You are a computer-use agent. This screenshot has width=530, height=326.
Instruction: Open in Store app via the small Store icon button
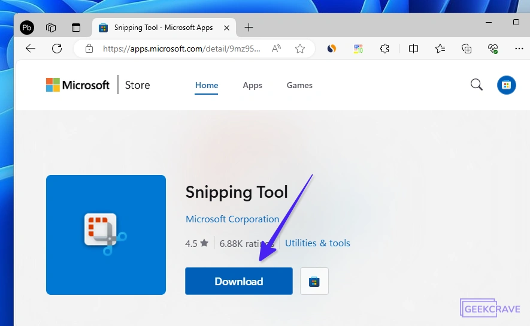314,281
